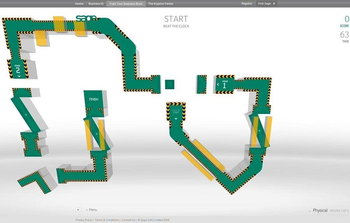Screen dimensions: 350x223
Task: Follow the Visit Sage link
Action: point(266,3)
